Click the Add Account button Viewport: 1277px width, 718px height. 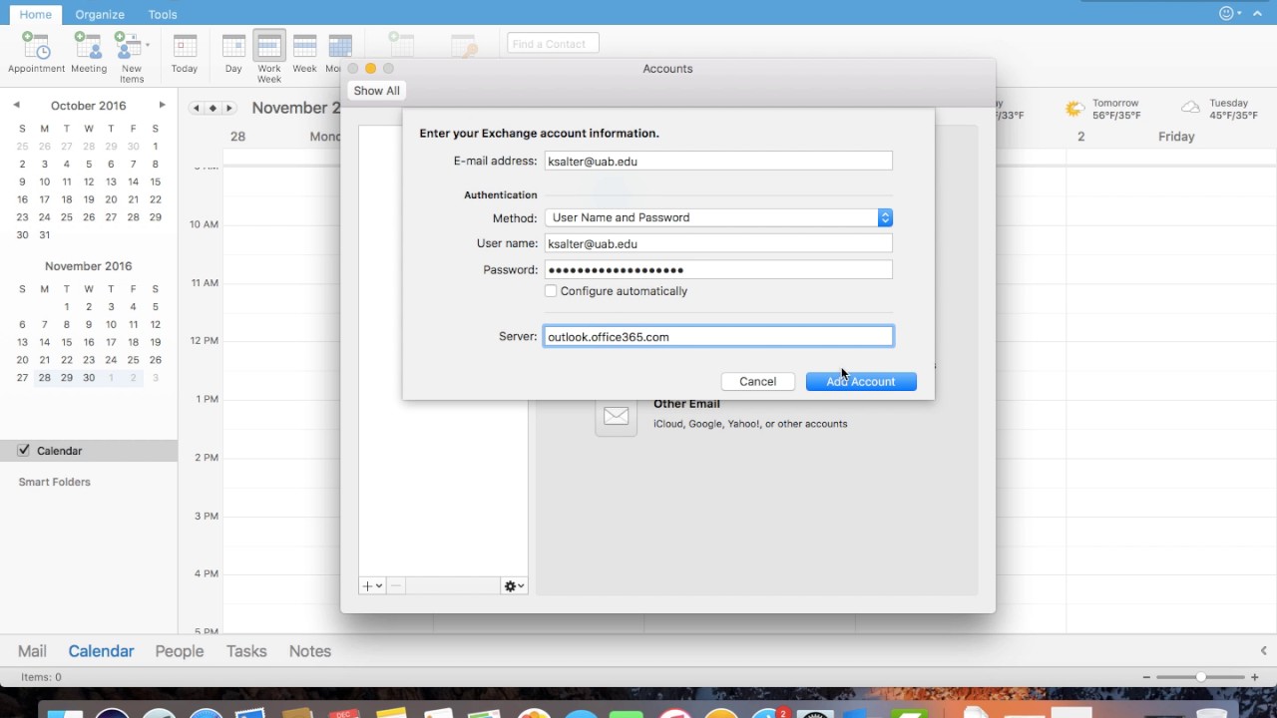(x=861, y=382)
